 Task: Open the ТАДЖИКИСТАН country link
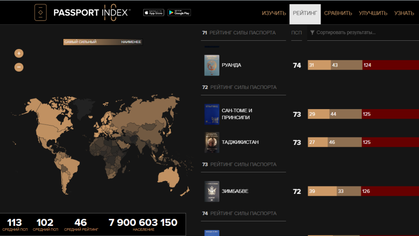tap(240, 143)
